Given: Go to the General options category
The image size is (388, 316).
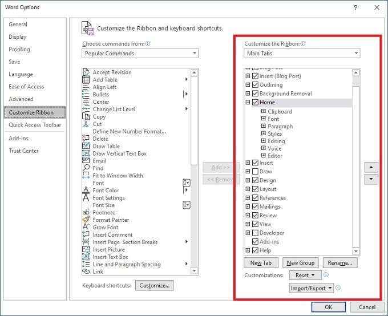Looking at the screenshot, I should tap(18, 25).
